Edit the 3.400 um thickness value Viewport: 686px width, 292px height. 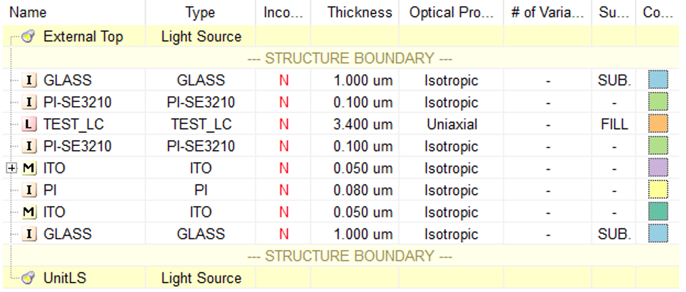coord(363,124)
